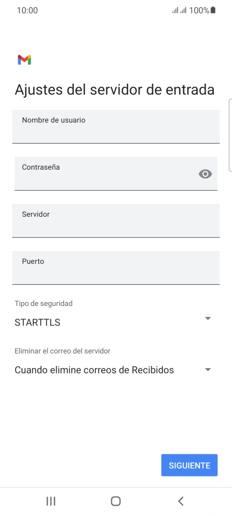Viewport: 232px width, 516px height.
Task: Select the Contraseña input field
Action: 116,173
